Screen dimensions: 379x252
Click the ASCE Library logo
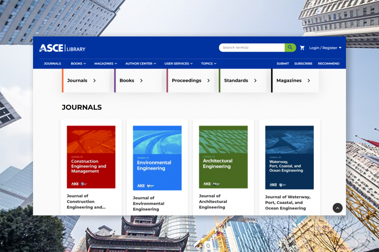coord(62,48)
